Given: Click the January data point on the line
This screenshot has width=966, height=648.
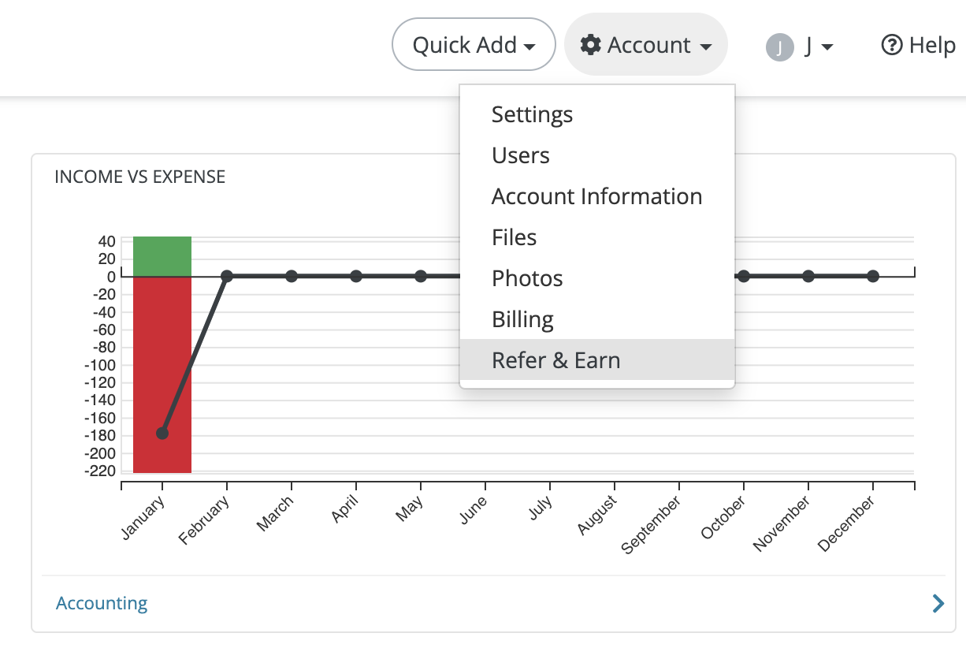Looking at the screenshot, I should [x=162, y=433].
